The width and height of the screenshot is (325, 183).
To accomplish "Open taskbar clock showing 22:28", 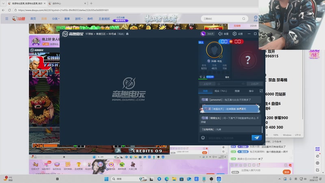I will (314, 179).
